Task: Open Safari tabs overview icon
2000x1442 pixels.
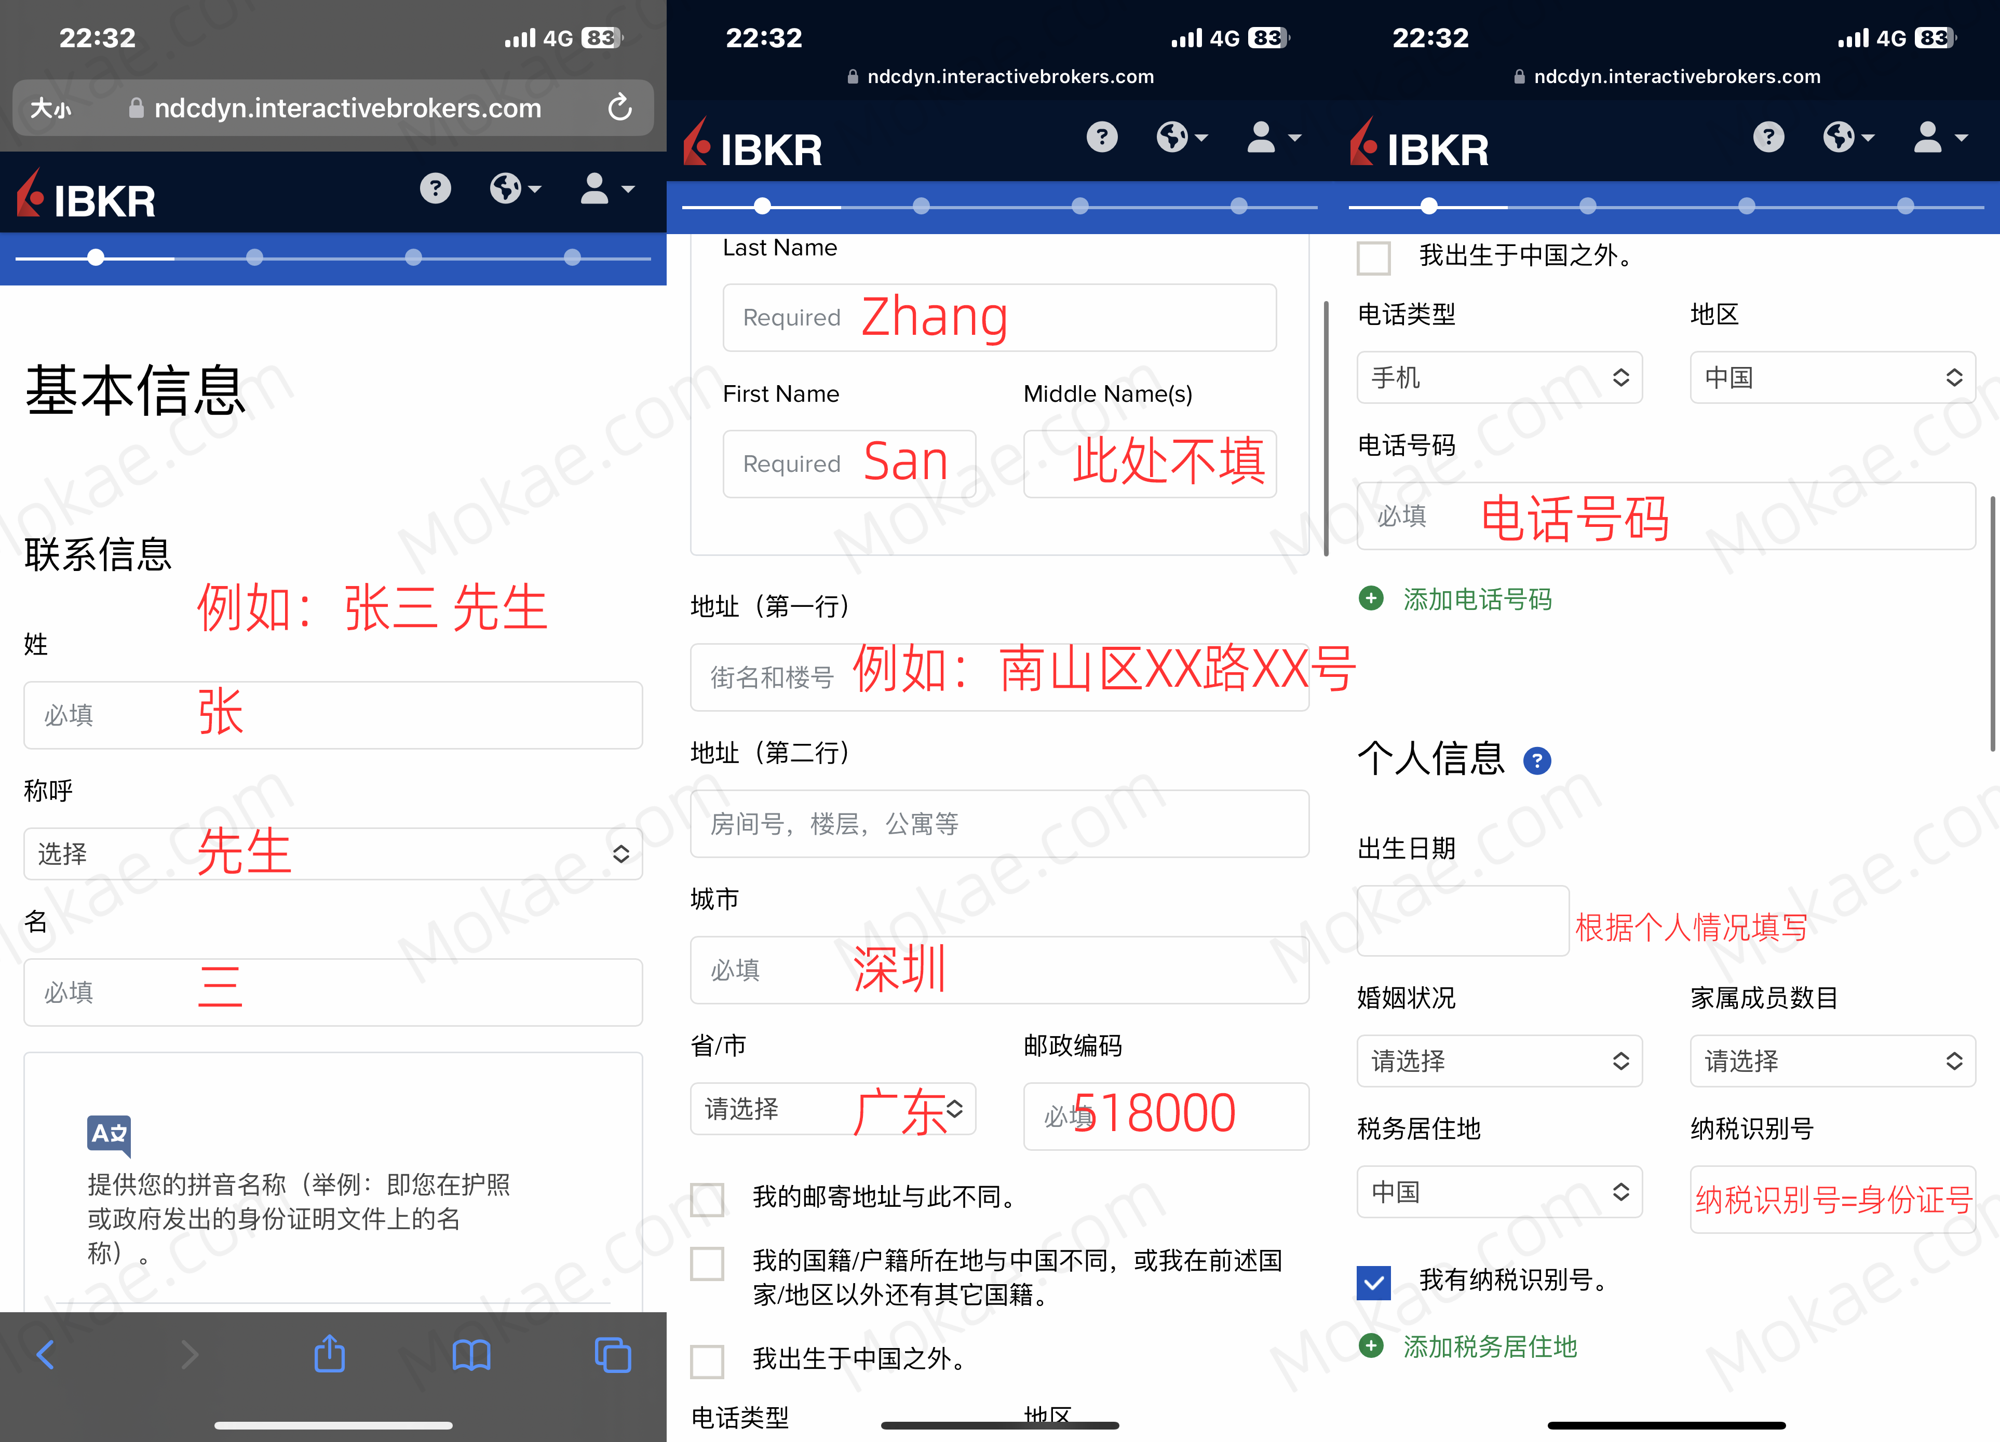Action: tap(613, 1355)
